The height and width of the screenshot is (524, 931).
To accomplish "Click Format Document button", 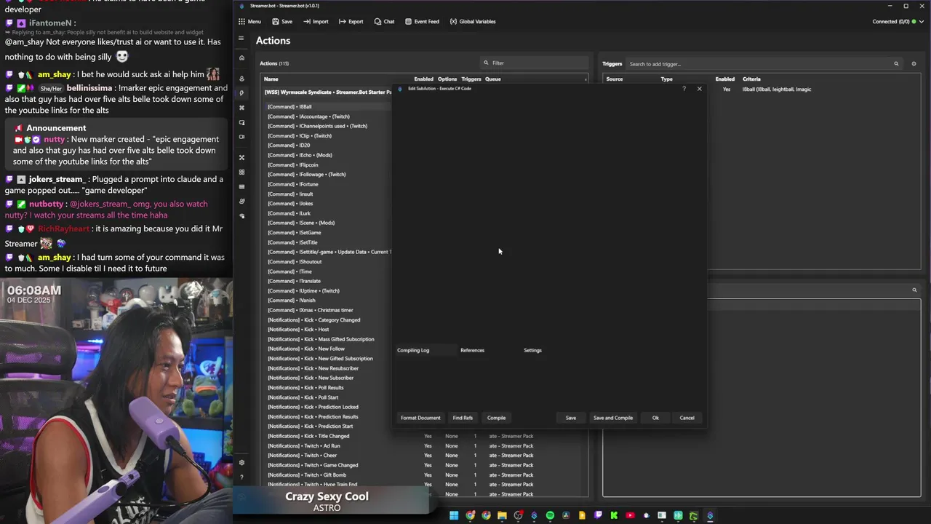I will [420, 418].
